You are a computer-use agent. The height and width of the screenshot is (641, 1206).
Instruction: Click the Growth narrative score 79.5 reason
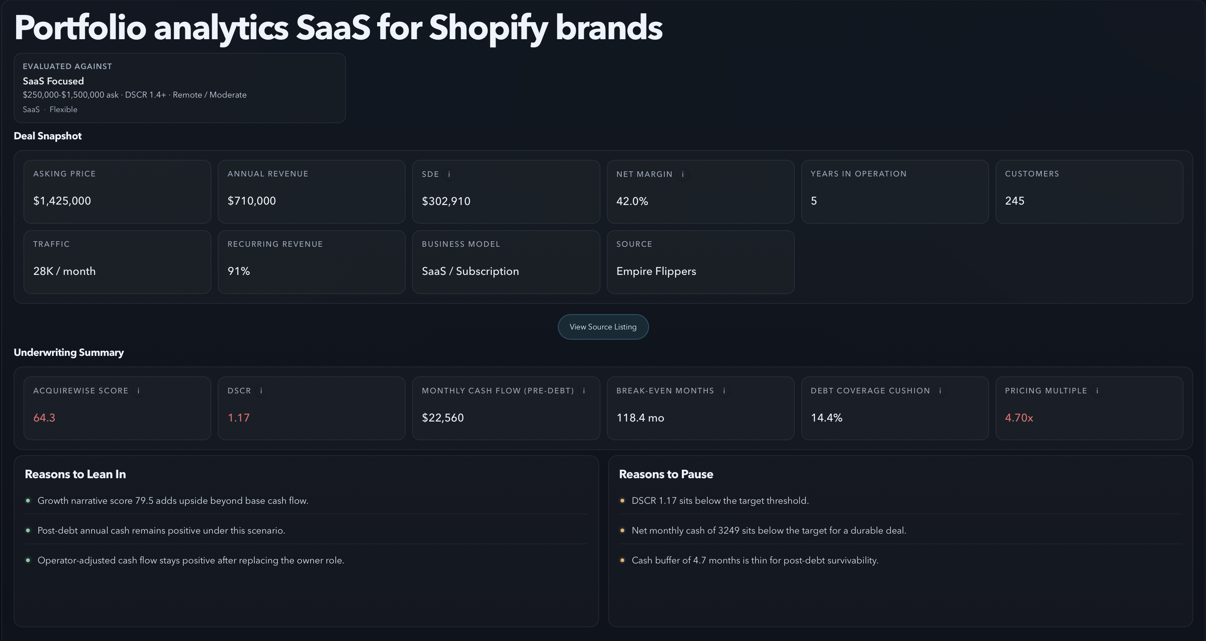[173, 500]
